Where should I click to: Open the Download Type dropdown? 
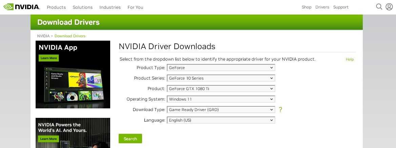click(x=221, y=110)
